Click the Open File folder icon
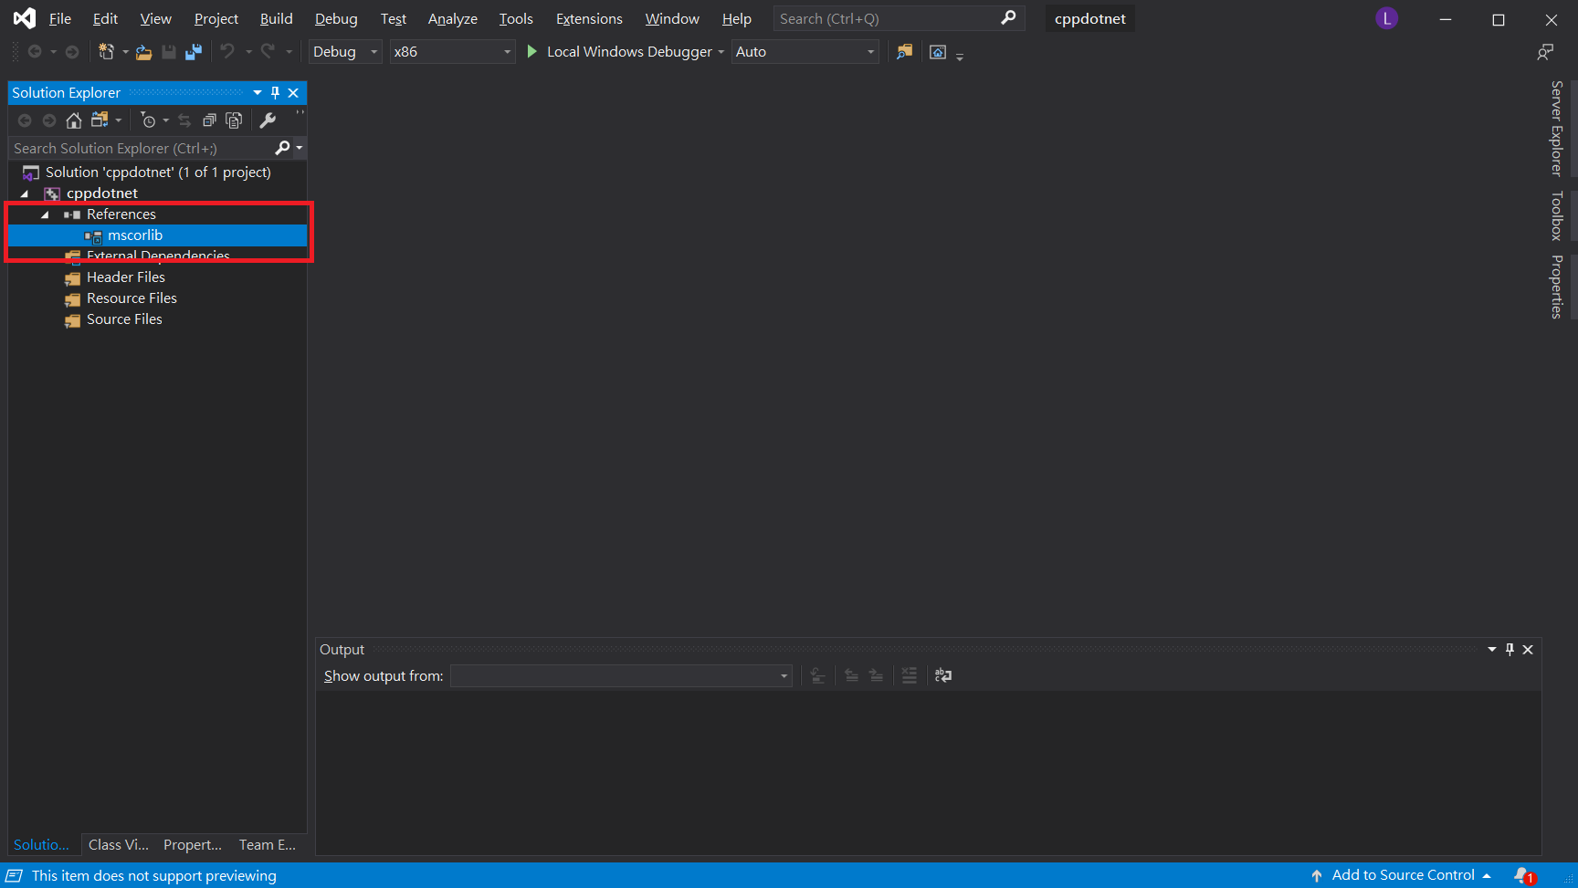1578x888 pixels. coord(143,52)
